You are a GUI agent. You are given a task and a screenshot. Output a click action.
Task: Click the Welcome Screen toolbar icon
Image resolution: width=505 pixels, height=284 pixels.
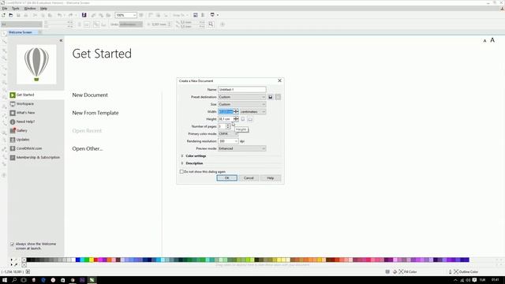click(195, 15)
